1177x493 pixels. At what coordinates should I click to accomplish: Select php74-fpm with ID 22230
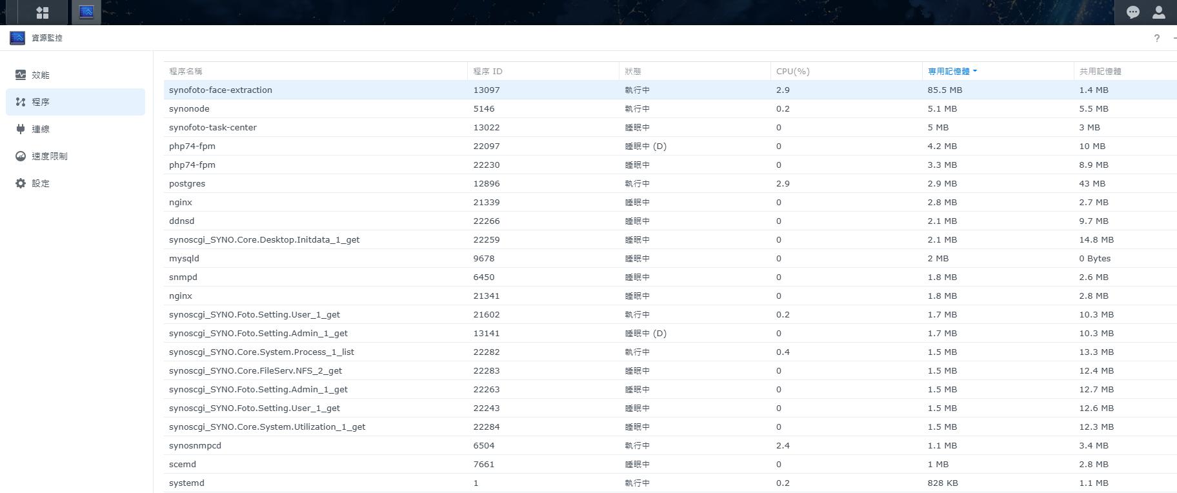[670, 165]
